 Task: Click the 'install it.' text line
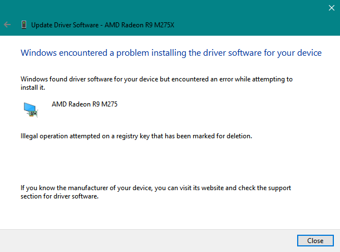pyautogui.click(x=33, y=88)
